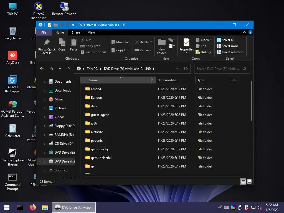Open the This PC desktop icon

(x=13, y=9)
